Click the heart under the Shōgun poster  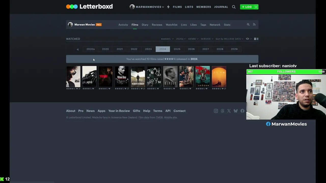[207, 89]
